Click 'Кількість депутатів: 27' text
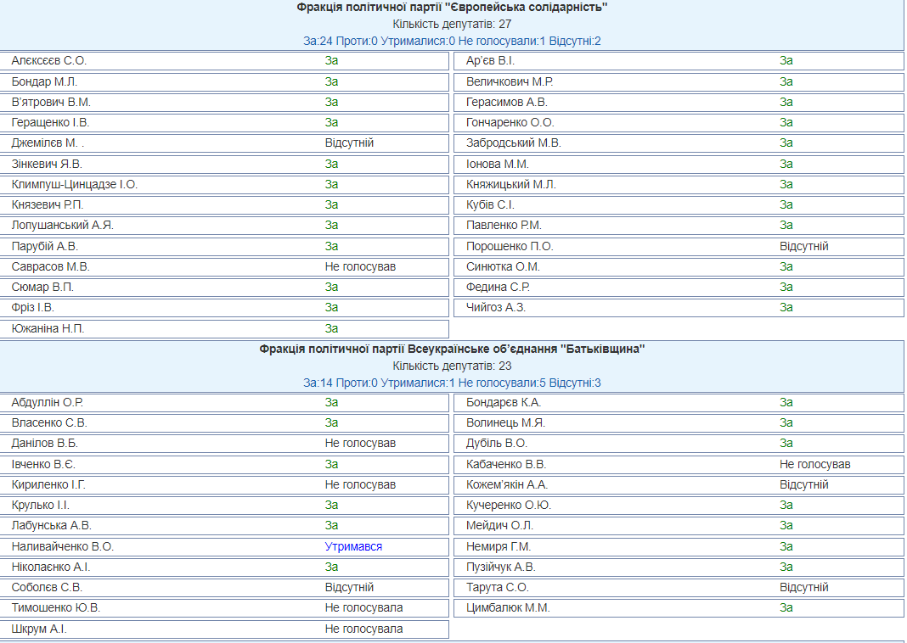 (x=452, y=25)
